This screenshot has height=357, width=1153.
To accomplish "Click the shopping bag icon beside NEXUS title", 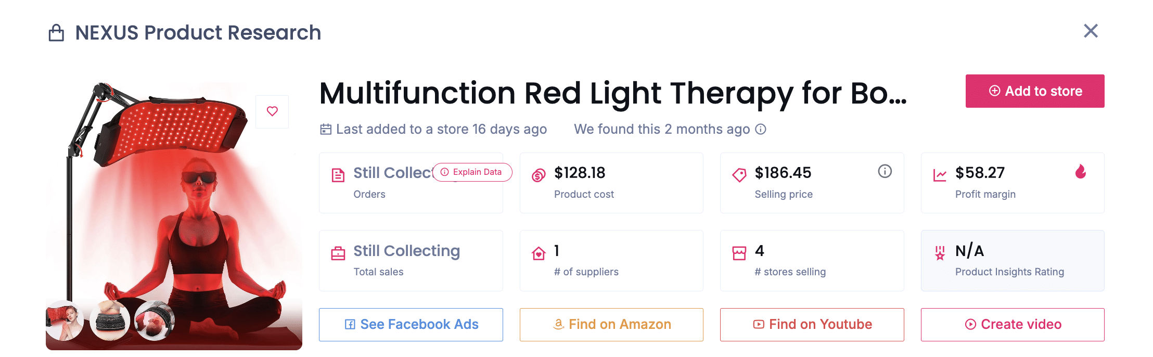I will (x=56, y=33).
